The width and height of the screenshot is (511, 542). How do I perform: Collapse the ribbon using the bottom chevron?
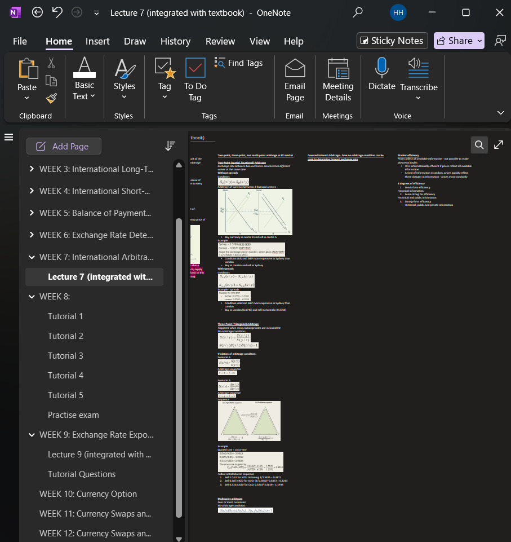[500, 112]
